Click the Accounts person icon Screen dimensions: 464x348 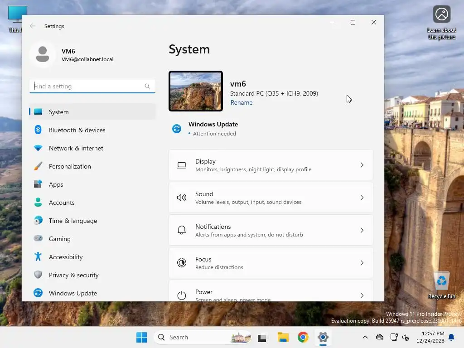pyautogui.click(x=38, y=203)
